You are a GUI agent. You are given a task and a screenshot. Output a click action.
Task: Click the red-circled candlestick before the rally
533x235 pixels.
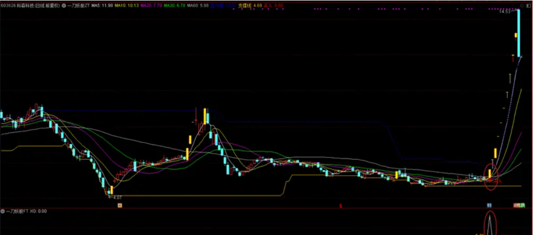coord(490,173)
